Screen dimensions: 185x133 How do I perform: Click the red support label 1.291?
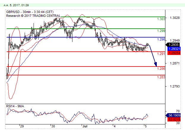161,54
